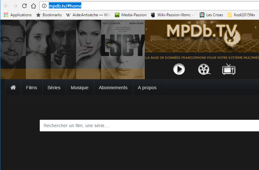Open the A propos menu
Image resolution: width=259 pixels, height=170 pixels.
(147, 88)
